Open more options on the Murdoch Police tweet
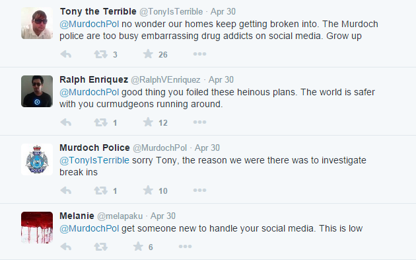The height and width of the screenshot is (260, 416). pos(199,190)
